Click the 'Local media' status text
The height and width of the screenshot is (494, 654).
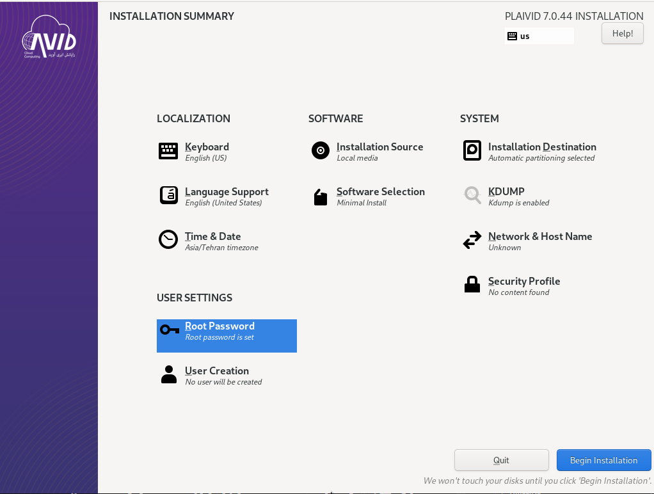(357, 158)
